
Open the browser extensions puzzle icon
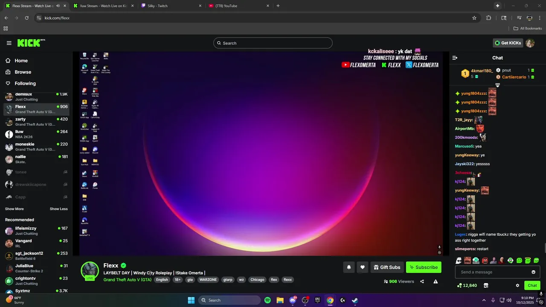pyautogui.click(x=489, y=18)
